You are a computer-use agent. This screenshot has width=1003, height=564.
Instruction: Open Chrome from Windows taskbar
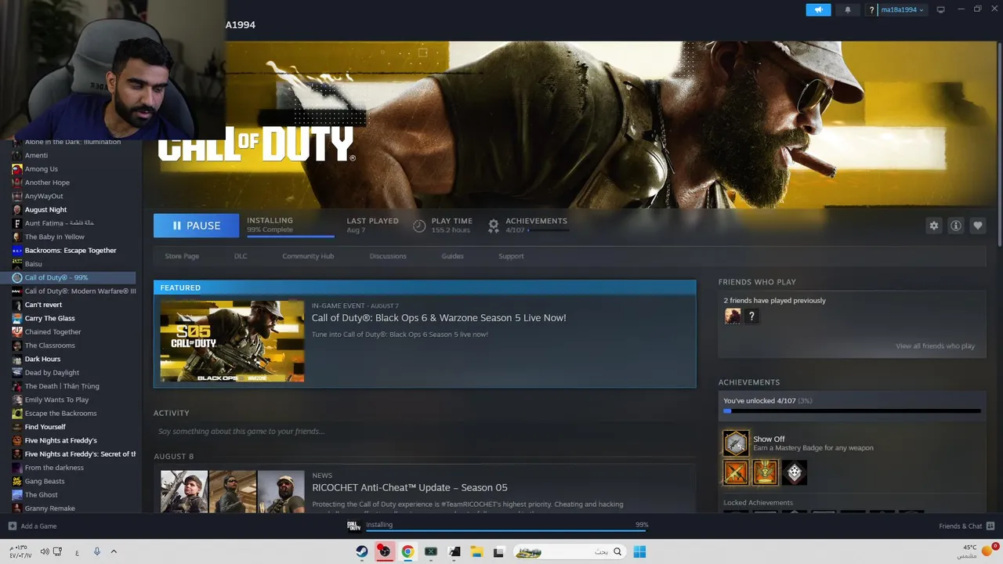pyautogui.click(x=407, y=551)
